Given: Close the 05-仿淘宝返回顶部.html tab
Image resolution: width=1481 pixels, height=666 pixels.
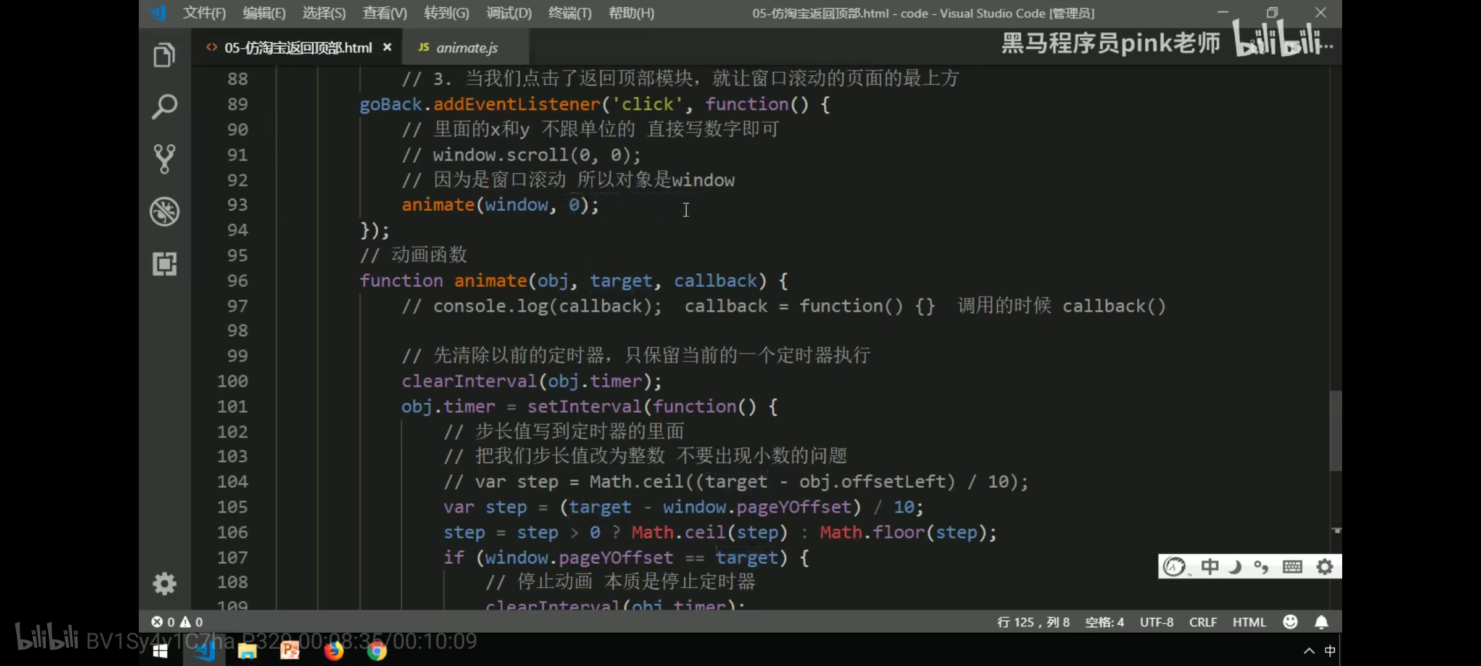Looking at the screenshot, I should point(387,47).
